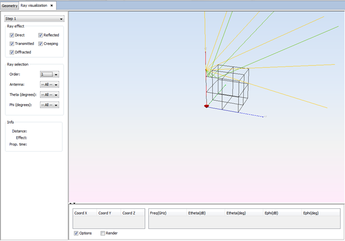Click the panel splitter arrows above the table
Image resolution: width=345 pixels, height=241 pixels.
click(71, 203)
